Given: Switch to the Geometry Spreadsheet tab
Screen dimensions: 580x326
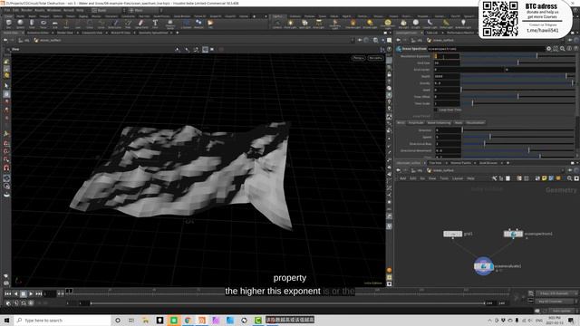Looking at the screenshot, I should 153,33.
